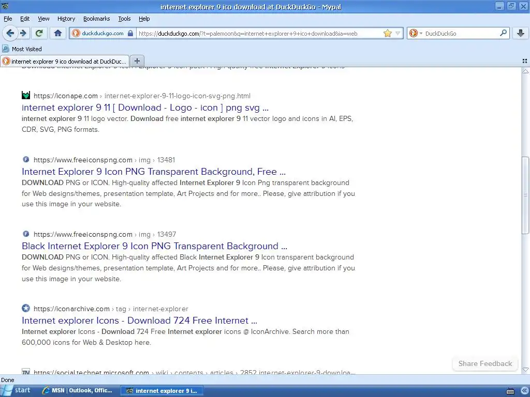Open 'internet explorer 9 11 [ Download - Logo' result

(x=145, y=108)
